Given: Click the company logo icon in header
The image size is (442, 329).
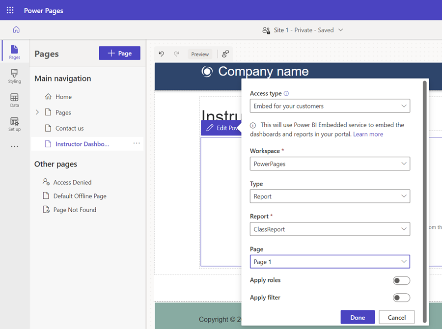Looking at the screenshot, I should click(x=207, y=71).
